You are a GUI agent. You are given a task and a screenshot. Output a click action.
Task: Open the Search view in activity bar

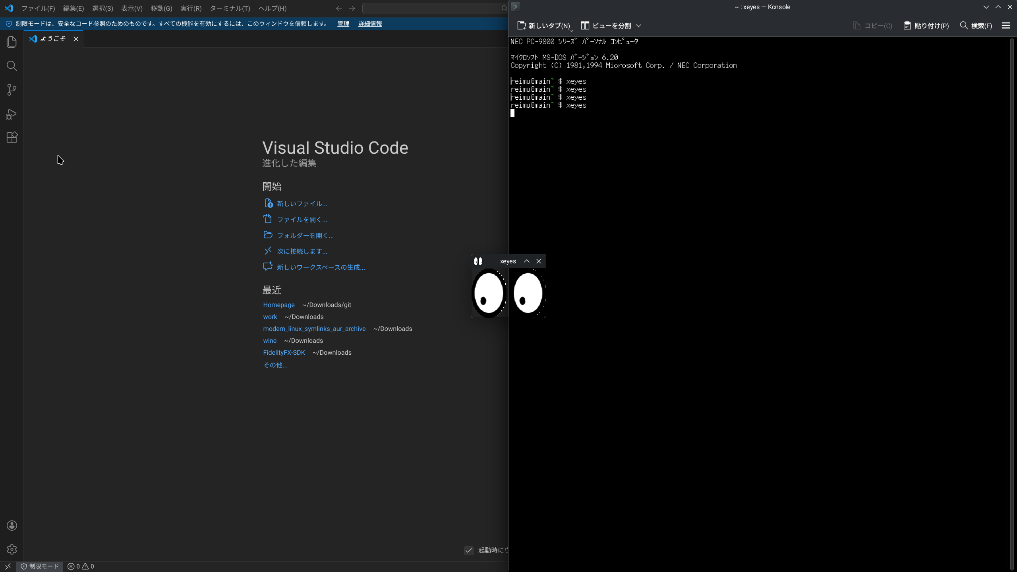coord(12,66)
